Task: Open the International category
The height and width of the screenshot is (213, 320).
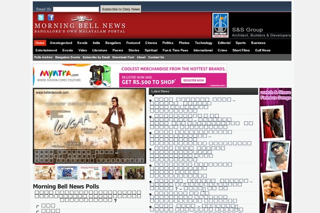Action: coord(203,51)
